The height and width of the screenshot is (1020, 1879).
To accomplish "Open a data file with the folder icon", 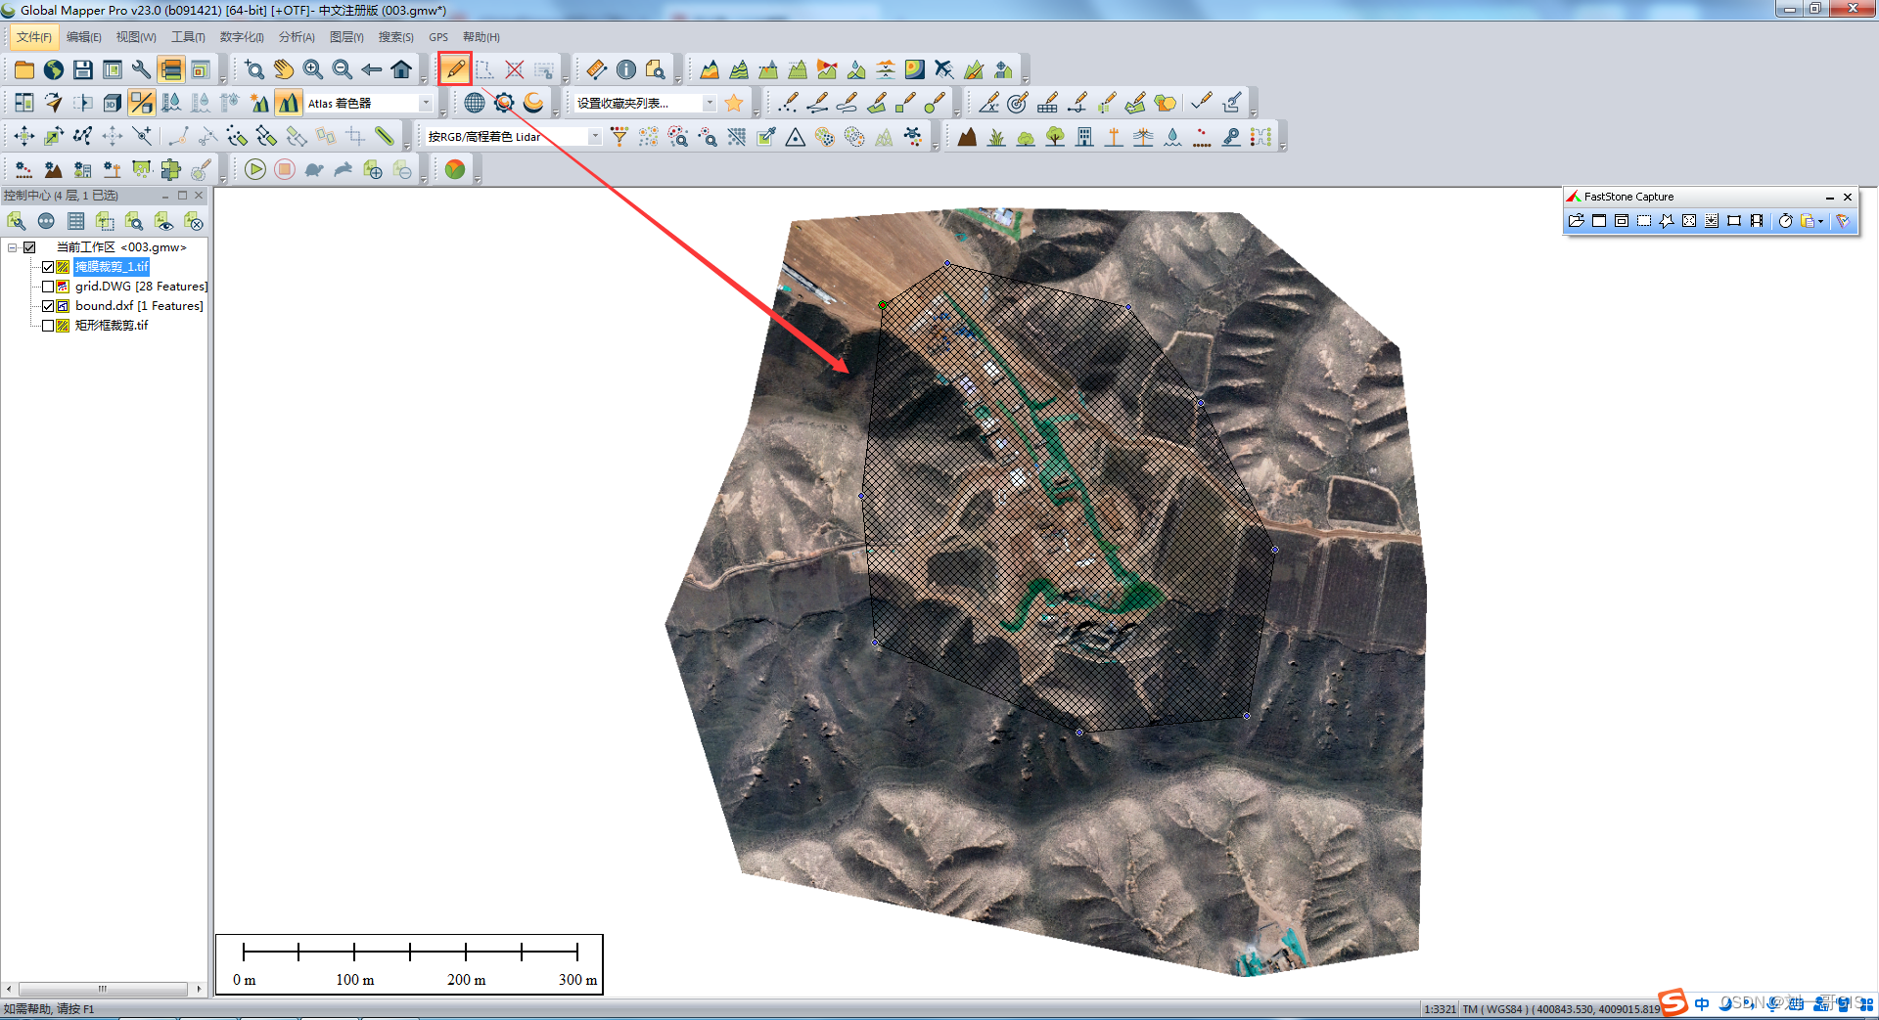I will coord(24,69).
